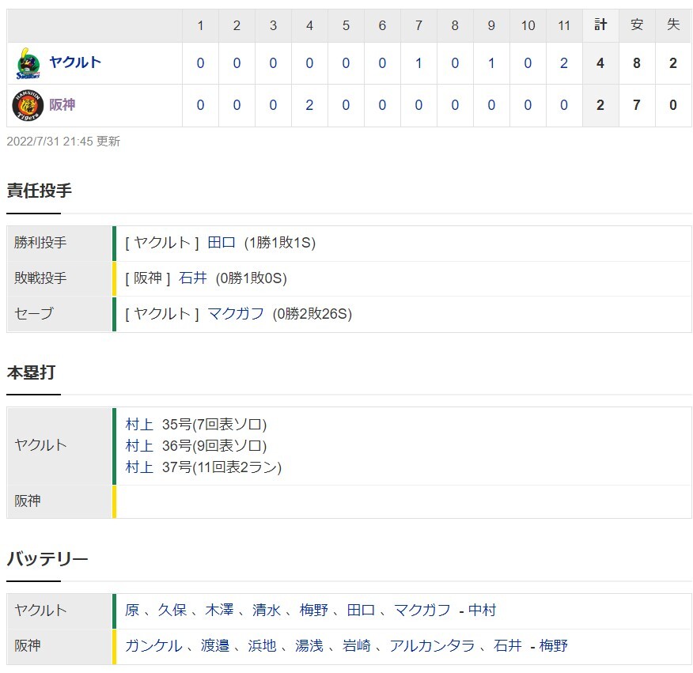Click 村上 beside the 37号 home run

click(x=139, y=467)
